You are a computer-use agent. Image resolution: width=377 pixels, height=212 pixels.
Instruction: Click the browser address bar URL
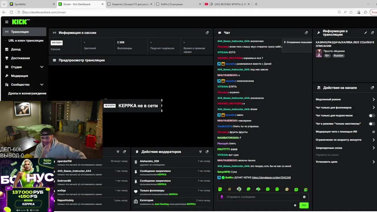44,12
